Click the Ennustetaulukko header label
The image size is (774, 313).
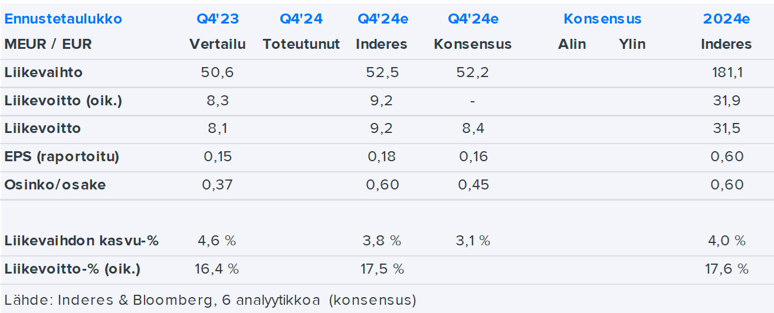[63, 19]
